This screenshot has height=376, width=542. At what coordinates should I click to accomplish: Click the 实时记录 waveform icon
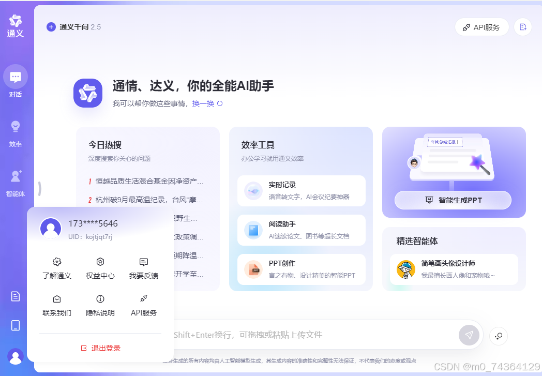tap(253, 191)
